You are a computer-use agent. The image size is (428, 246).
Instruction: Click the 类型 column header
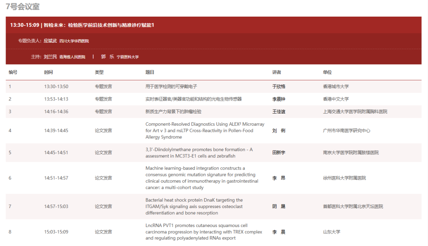(x=99, y=72)
